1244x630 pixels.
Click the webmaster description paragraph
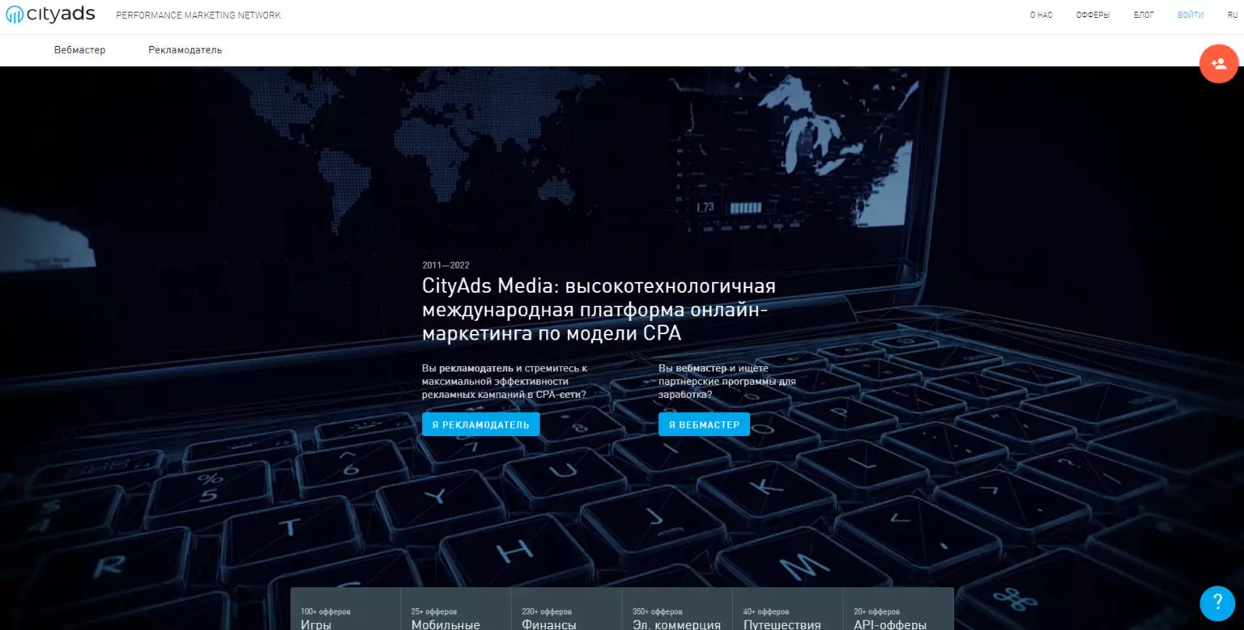(x=727, y=381)
